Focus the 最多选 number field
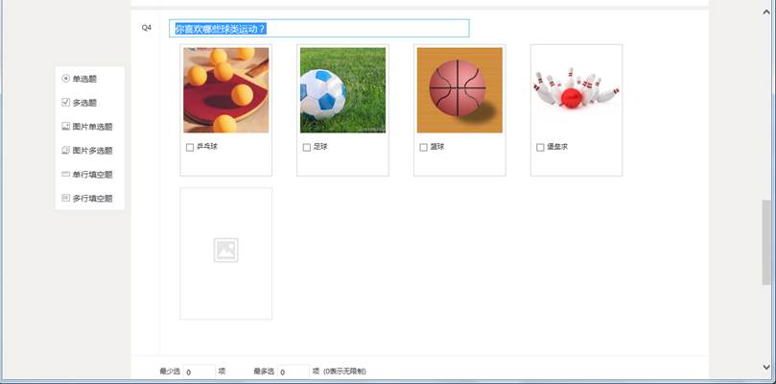 (294, 372)
